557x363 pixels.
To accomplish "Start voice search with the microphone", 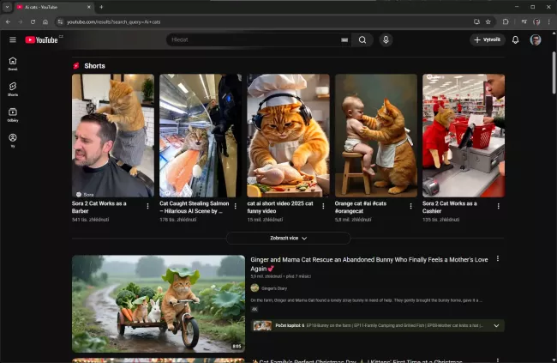I will pyautogui.click(x=386, y=39).
